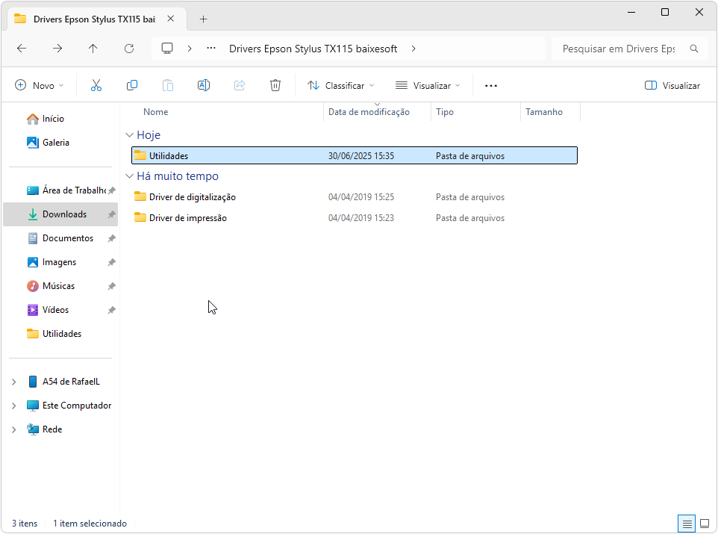This screenshot has width=718, height=534.
Task: Select the Utilidades folder row in file list
Action: pyautogui.click(x=355, y=155)
